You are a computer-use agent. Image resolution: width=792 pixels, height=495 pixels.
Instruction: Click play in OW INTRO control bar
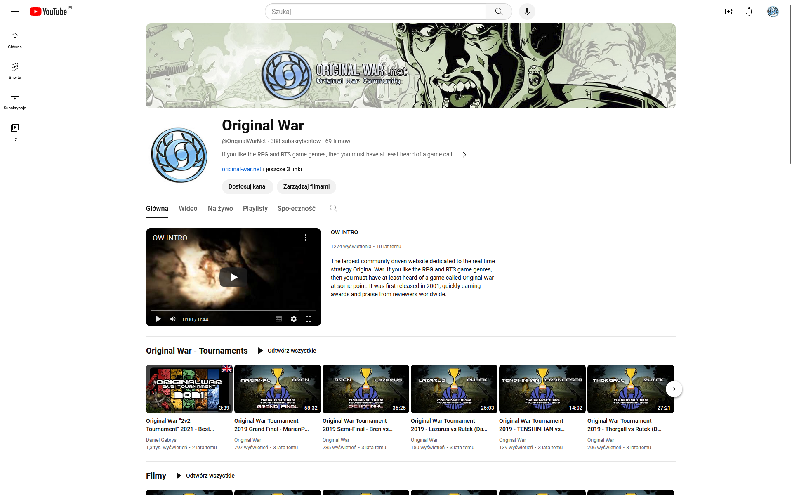(158, 319)
